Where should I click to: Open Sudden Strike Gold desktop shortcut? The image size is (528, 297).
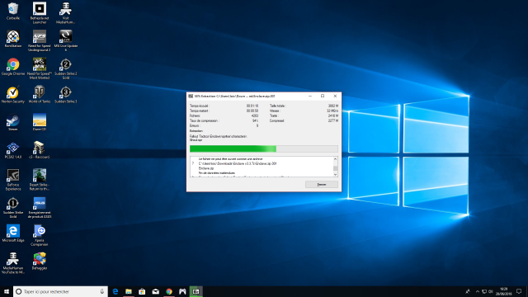tap(13, 207)
